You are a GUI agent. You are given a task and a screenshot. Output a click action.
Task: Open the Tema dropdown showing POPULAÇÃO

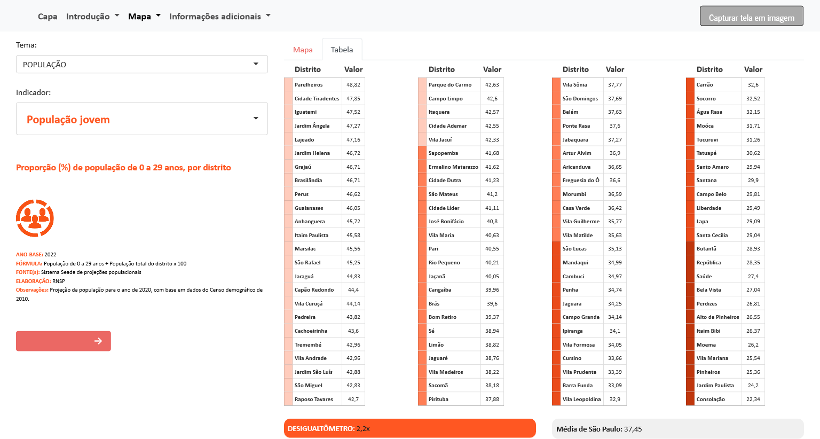(141, 64)
